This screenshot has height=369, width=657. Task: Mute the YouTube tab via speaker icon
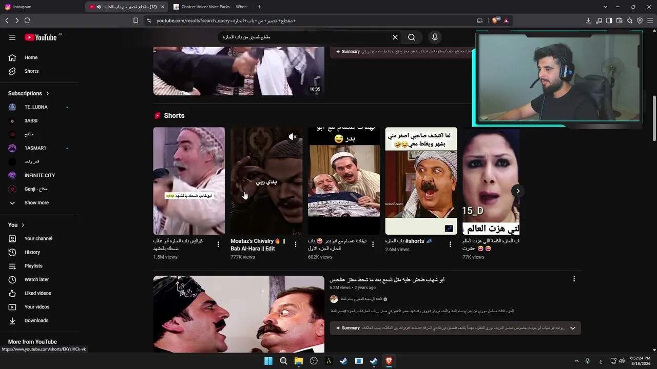(99, 7)
